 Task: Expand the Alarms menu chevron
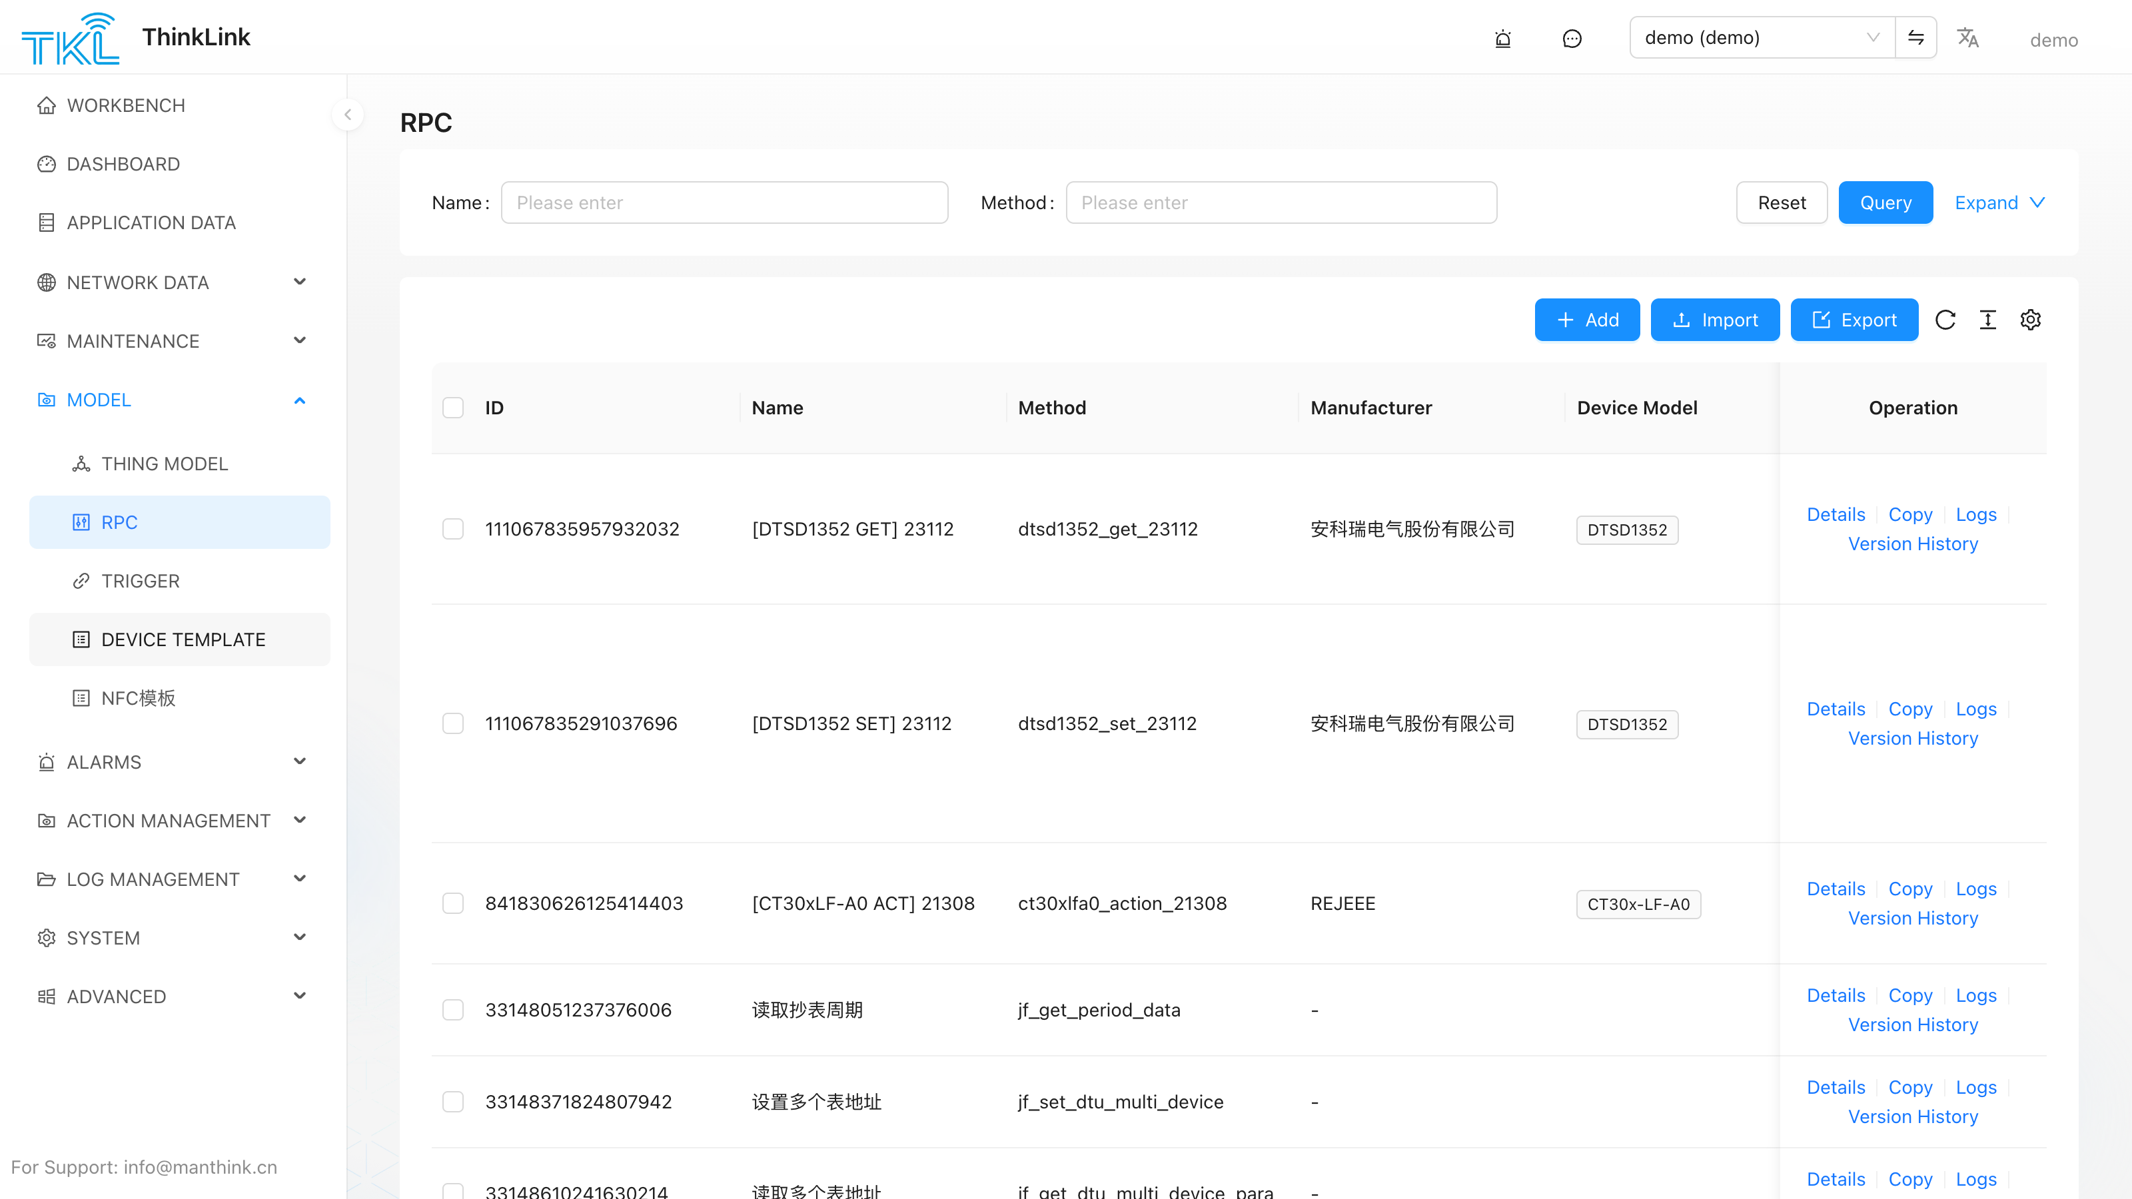coord(300,761)
